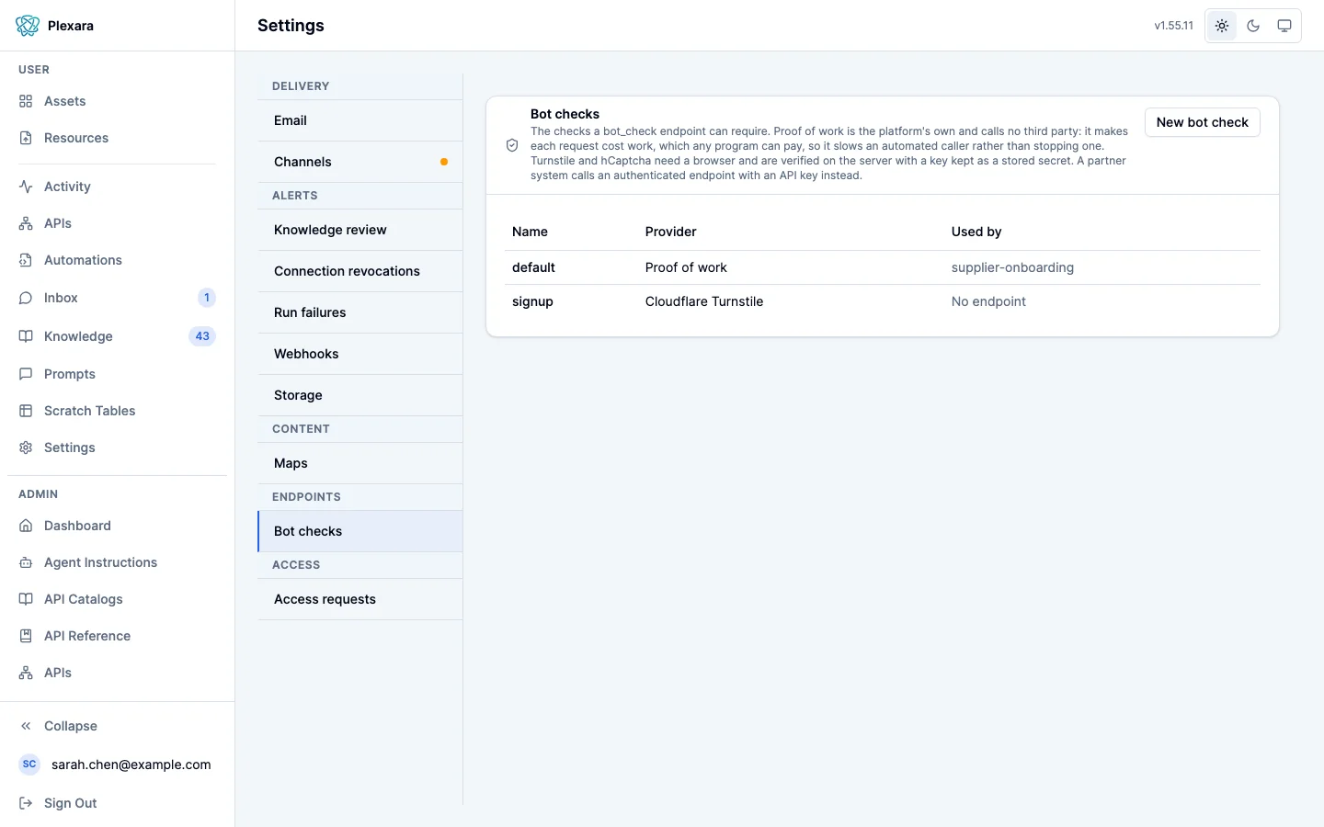Open Resources in the sidebar

coord(117,138)
